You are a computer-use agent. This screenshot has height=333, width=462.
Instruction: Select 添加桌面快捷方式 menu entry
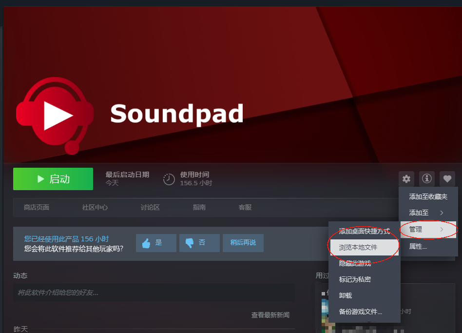tap(365, 230)
